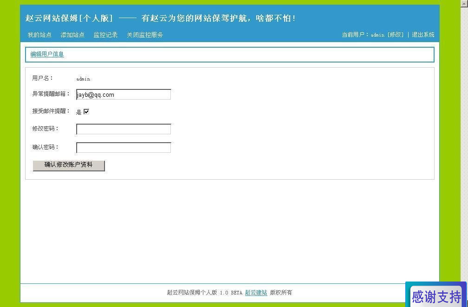Click the [修改] link beside admin

[396, 35]
